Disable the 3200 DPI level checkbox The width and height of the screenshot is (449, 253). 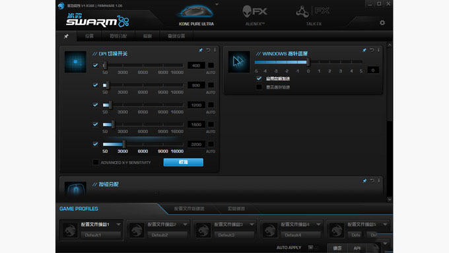click(x=95, y=144)
